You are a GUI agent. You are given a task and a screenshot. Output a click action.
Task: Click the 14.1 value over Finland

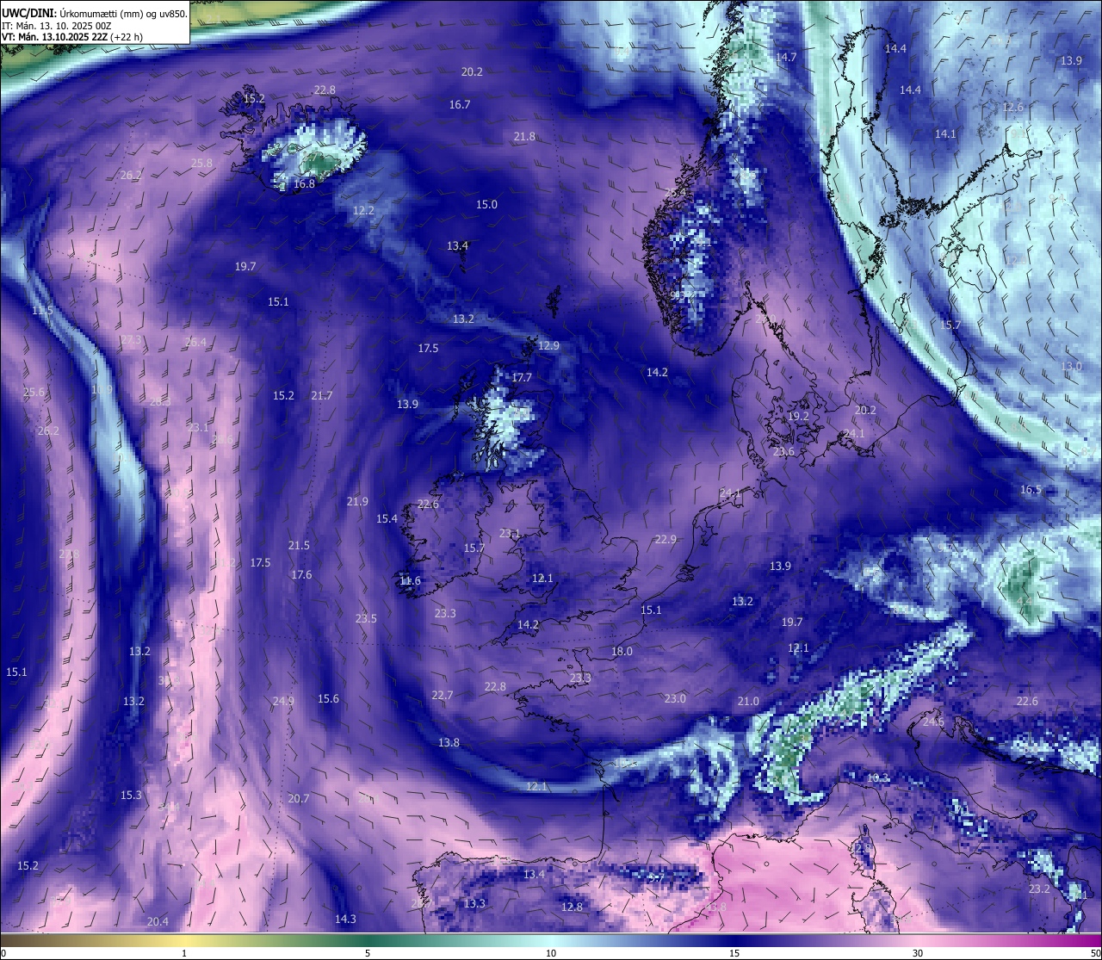[x=945, y=133]
